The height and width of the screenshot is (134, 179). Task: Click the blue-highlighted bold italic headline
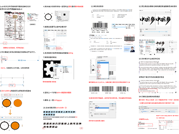pos(60,113)
